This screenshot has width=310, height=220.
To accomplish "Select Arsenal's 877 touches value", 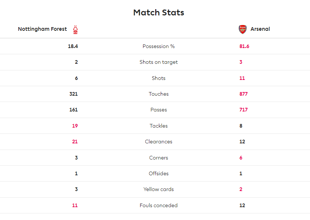I will coord(244,94).
